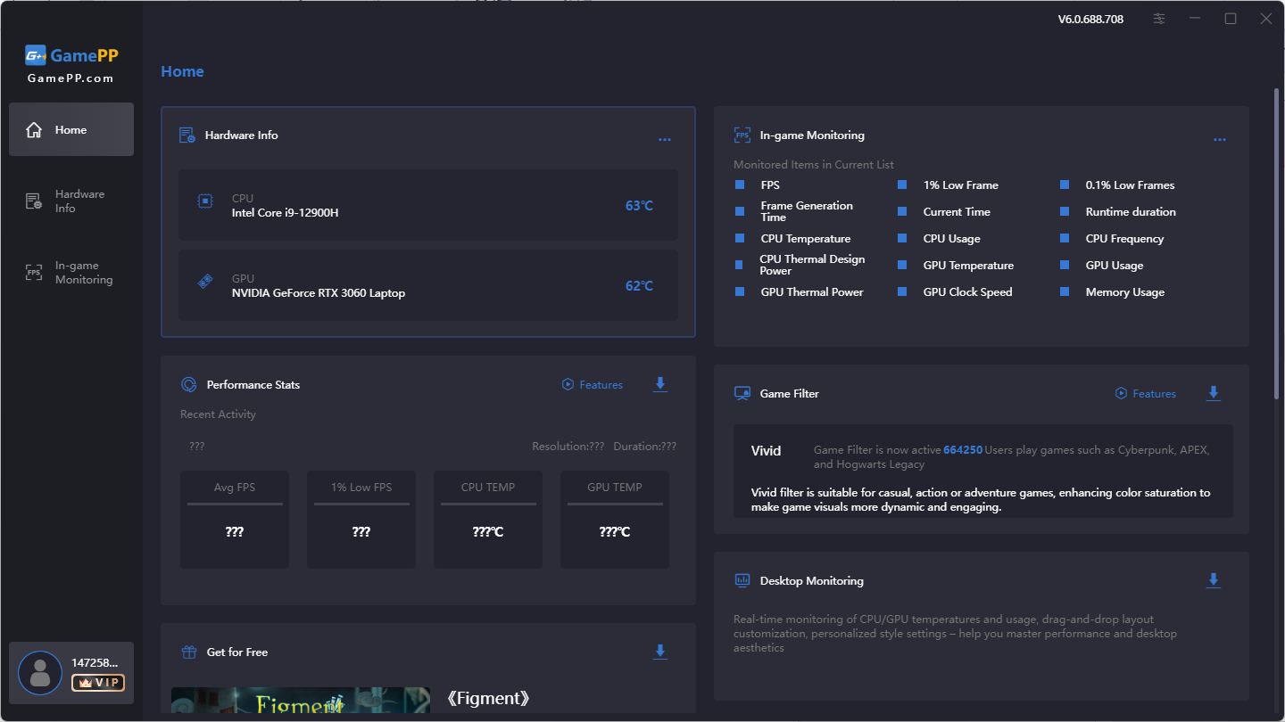Toggle the FPS monitored item
Viewport: 1285px width, 722px height.
(740, 185)
